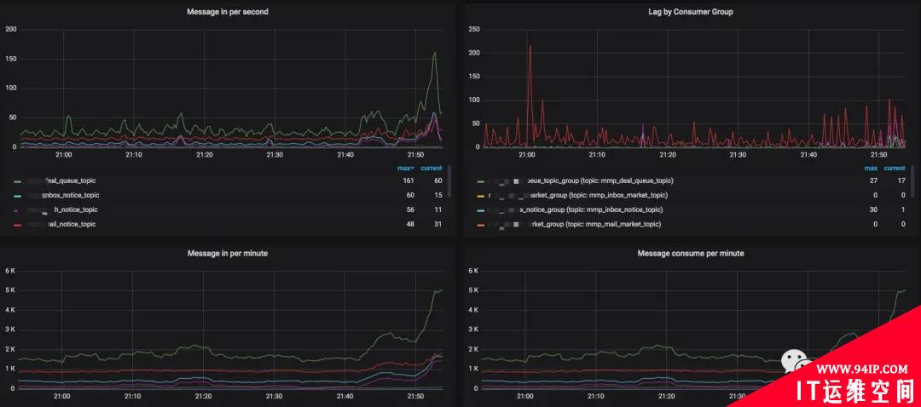The width and height of the screenshot is (921, 407).
Task: Sort 'Message in per second' legend by max
Action: point(406,169)
